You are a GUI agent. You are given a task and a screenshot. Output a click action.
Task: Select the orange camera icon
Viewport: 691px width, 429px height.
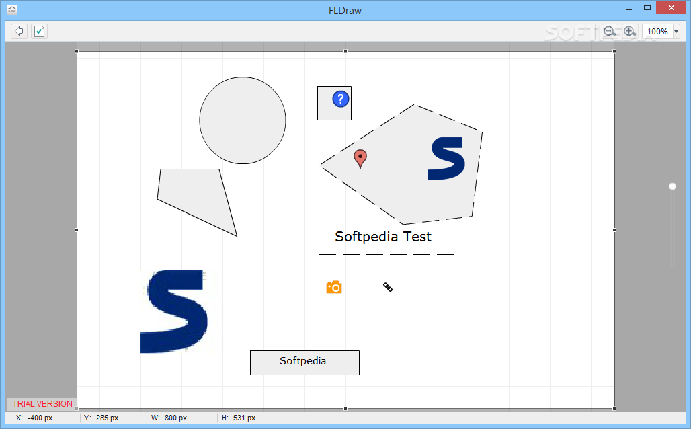pyautogui.click(x=334, y=287)
